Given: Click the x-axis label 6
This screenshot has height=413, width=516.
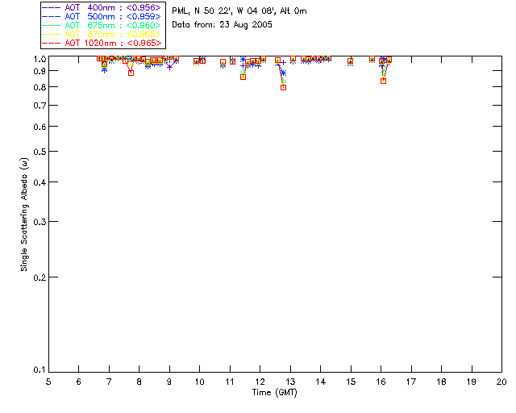Looking at the screenshot, I should [79, 382].
